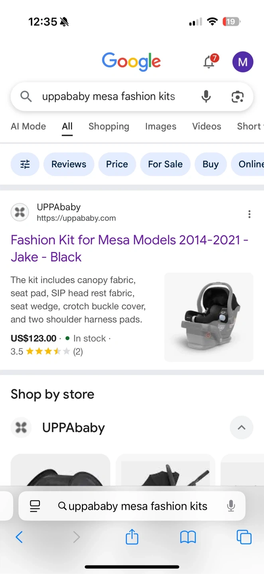Open the Safari page menu icon
This screenshot has height=574, width=264.
[x=35, y=506]
